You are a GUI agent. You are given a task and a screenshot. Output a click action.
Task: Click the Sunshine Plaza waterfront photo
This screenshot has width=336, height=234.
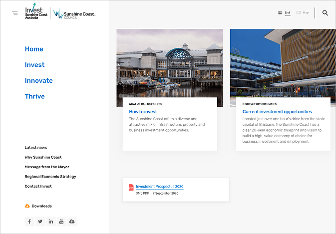click(x=170, y=63)
